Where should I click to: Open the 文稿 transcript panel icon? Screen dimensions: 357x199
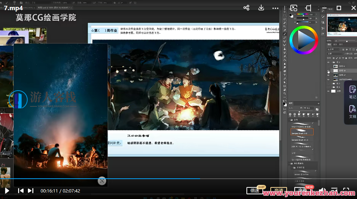(352, 111)
